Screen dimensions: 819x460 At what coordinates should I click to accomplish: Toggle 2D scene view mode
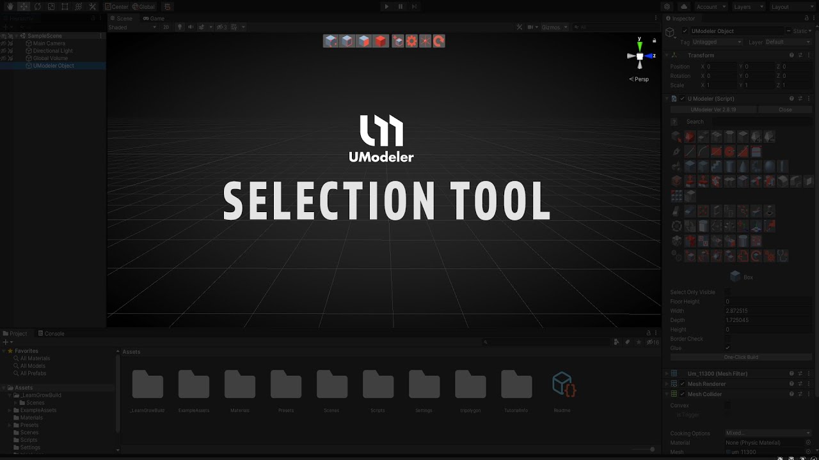click(x=166, y=27)
